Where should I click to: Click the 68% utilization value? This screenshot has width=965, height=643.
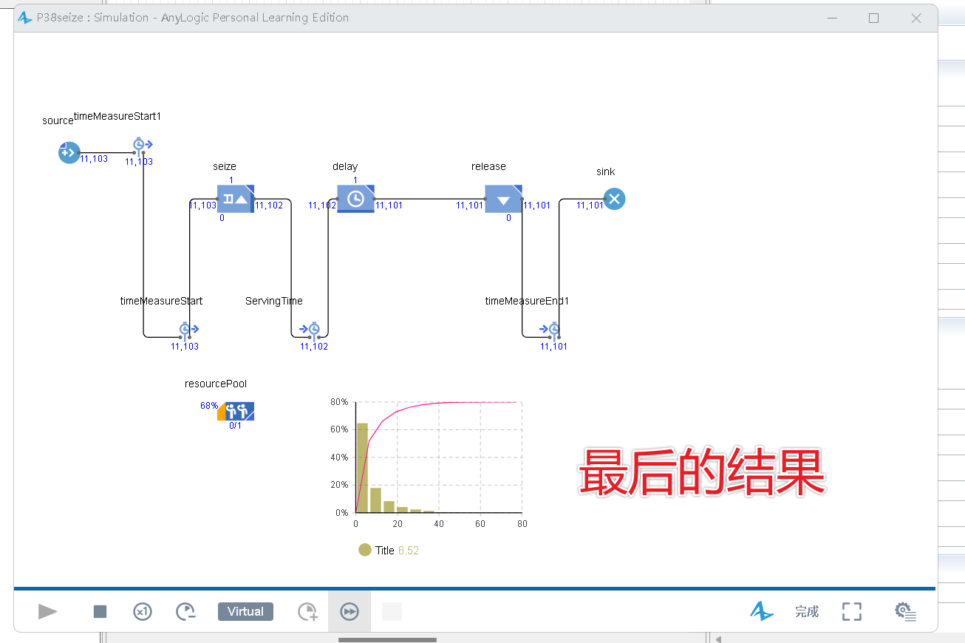pos(209,406)
